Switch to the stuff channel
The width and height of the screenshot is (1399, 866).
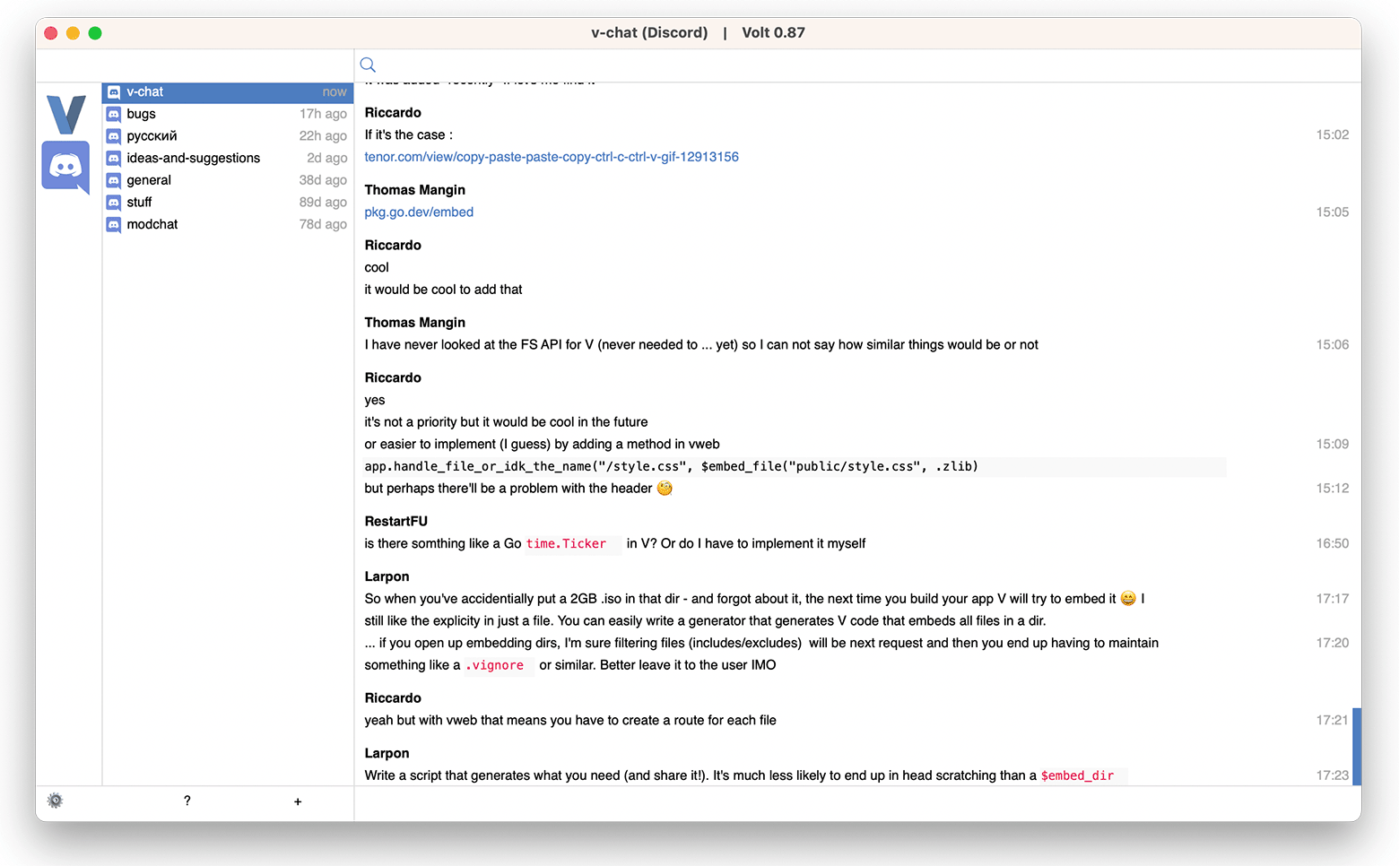coord(228,203)
